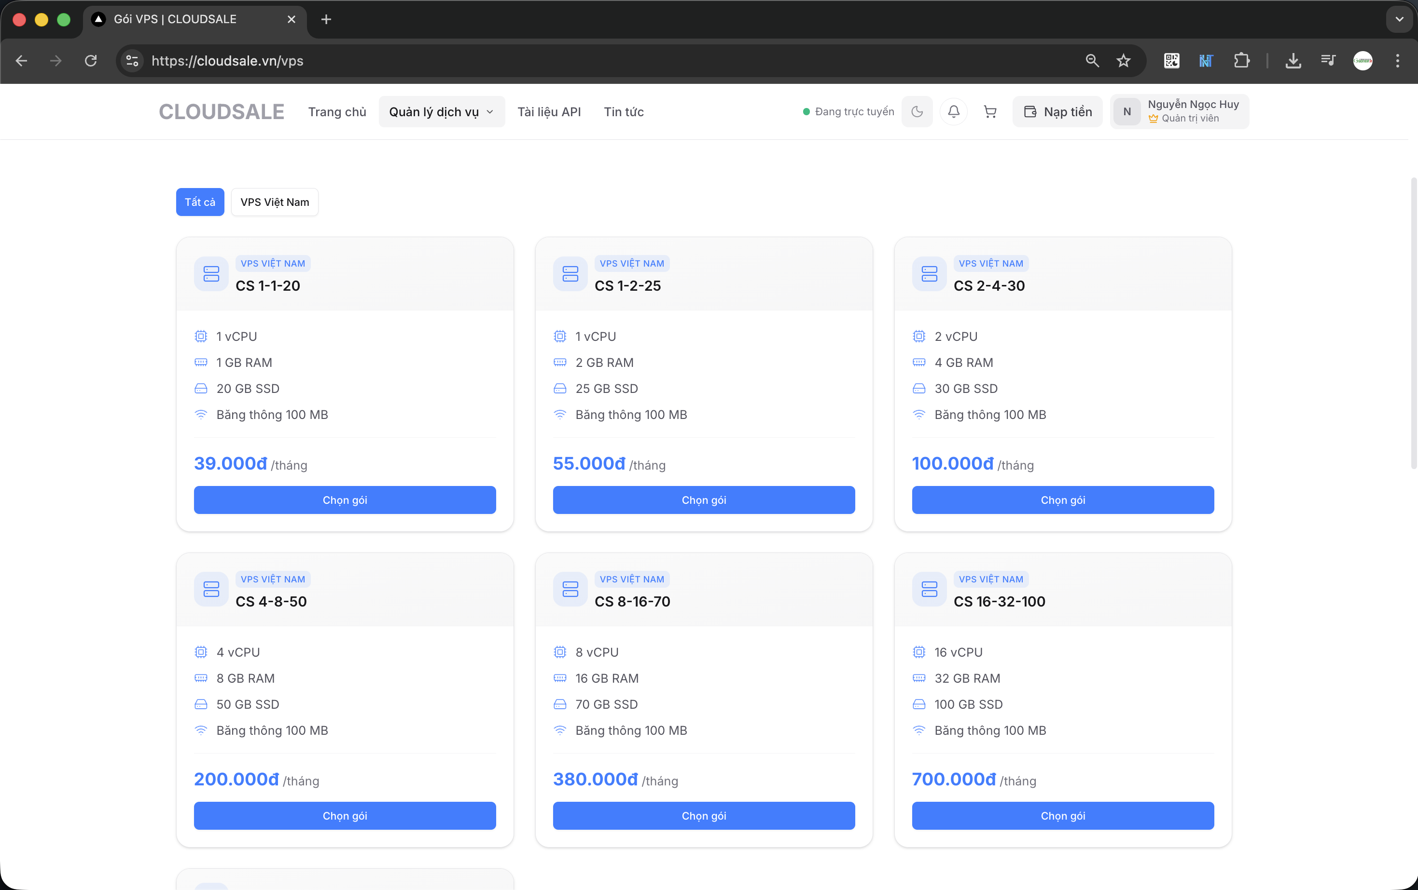Click disk icon next to 100 GB SSD

click(x=918, y=704)
